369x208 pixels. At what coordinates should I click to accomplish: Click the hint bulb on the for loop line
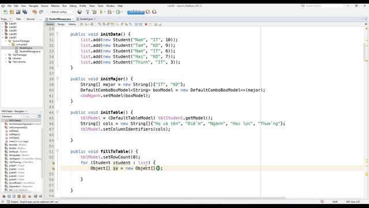tap(54, 163)
